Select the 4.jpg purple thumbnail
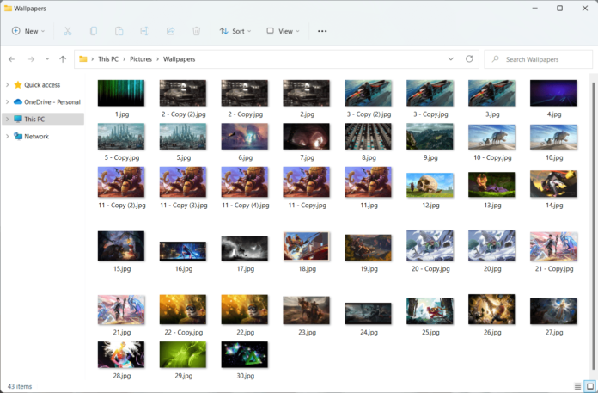Screen dimensions: 598x393 (553, 93)
